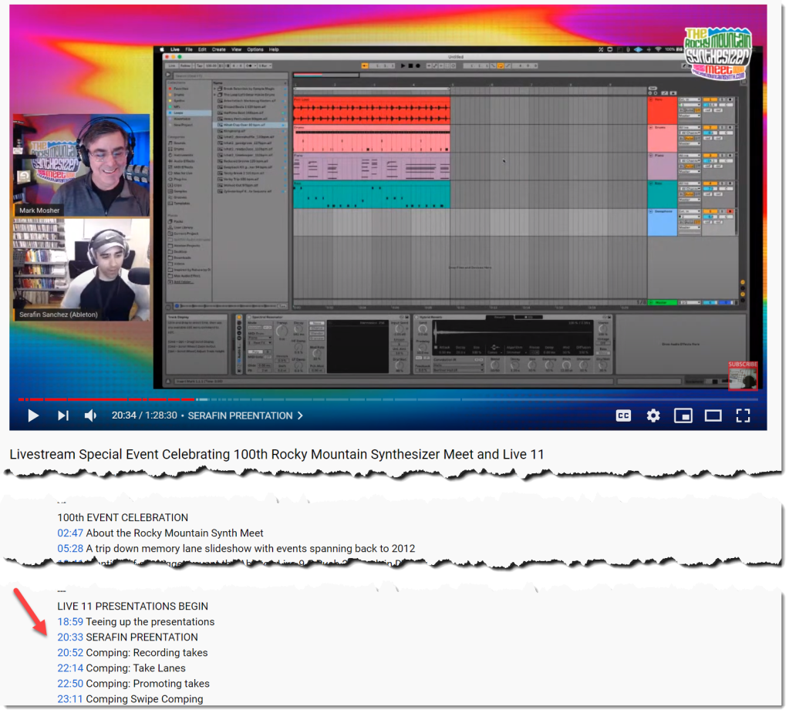Click the red video progress bar
The image size is (789, 713).
click(108, 399)
